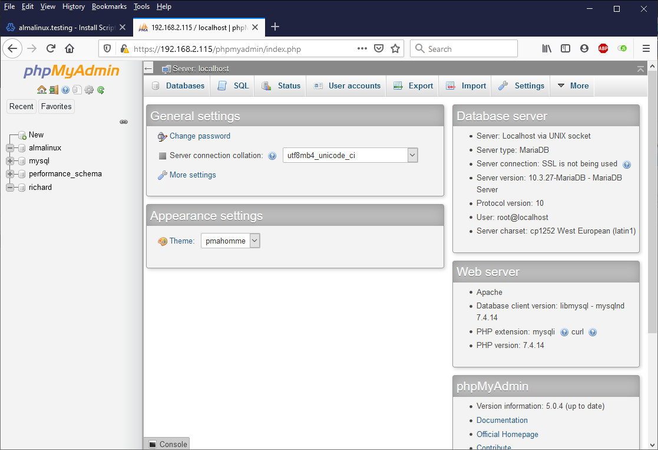Click the chain link icon above database tree
Viewport: 658px width, 450px height.
[x=124, y=122]
